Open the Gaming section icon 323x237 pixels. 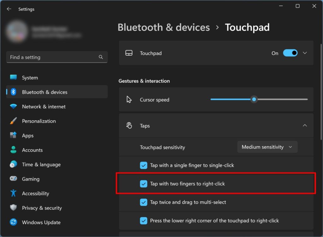tap(14, 179)
